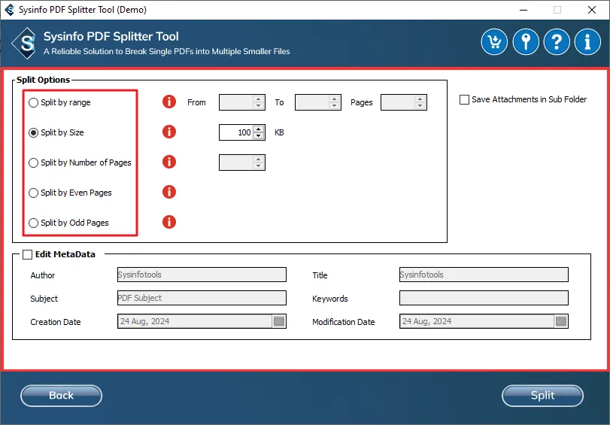The image size is (610, 425).
Task: Decrease the Pages spinner value
Action: (420, 106)
